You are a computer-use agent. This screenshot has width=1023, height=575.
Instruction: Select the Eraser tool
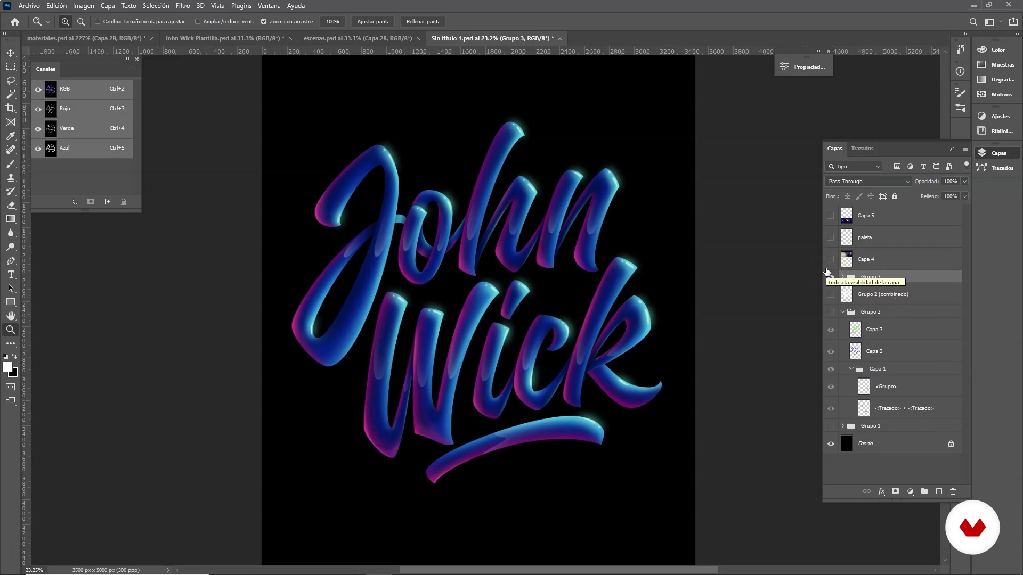tap(11, 205)
